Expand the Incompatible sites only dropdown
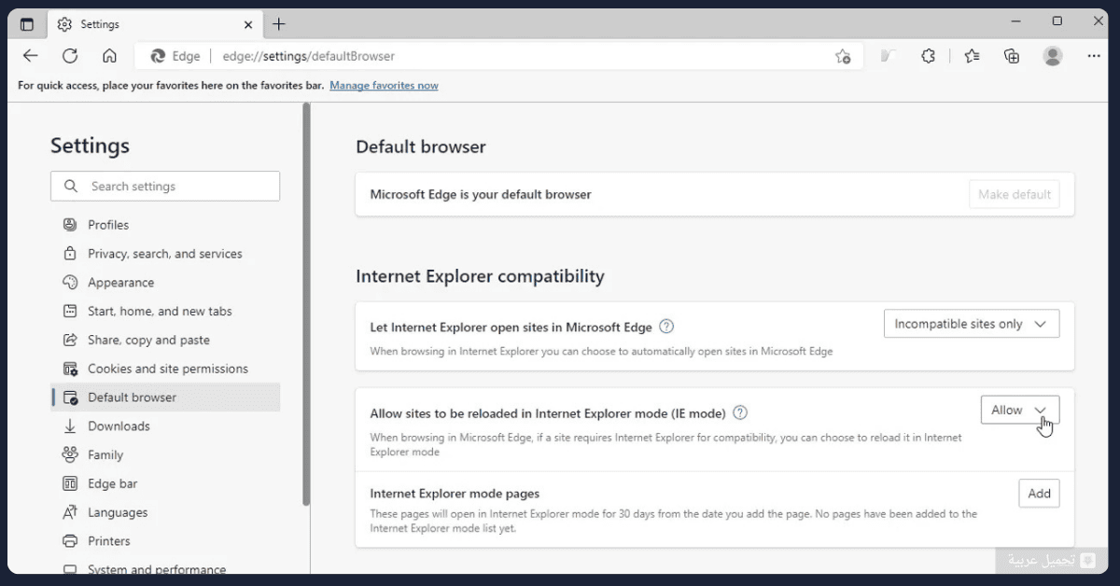The height and width of the screenshot is (586, 1120). tap(972, 324)
